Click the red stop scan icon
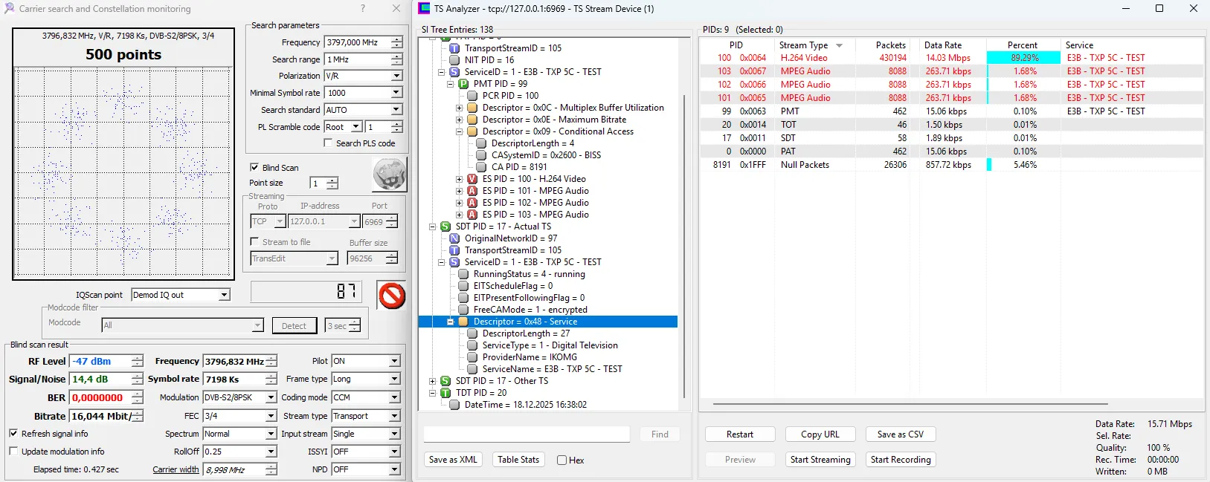The image size is (1210, 482). coord(391,295)
